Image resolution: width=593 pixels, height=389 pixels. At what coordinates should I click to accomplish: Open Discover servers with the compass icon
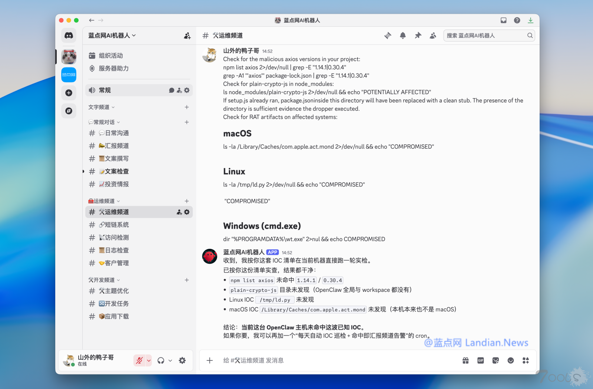69,111
